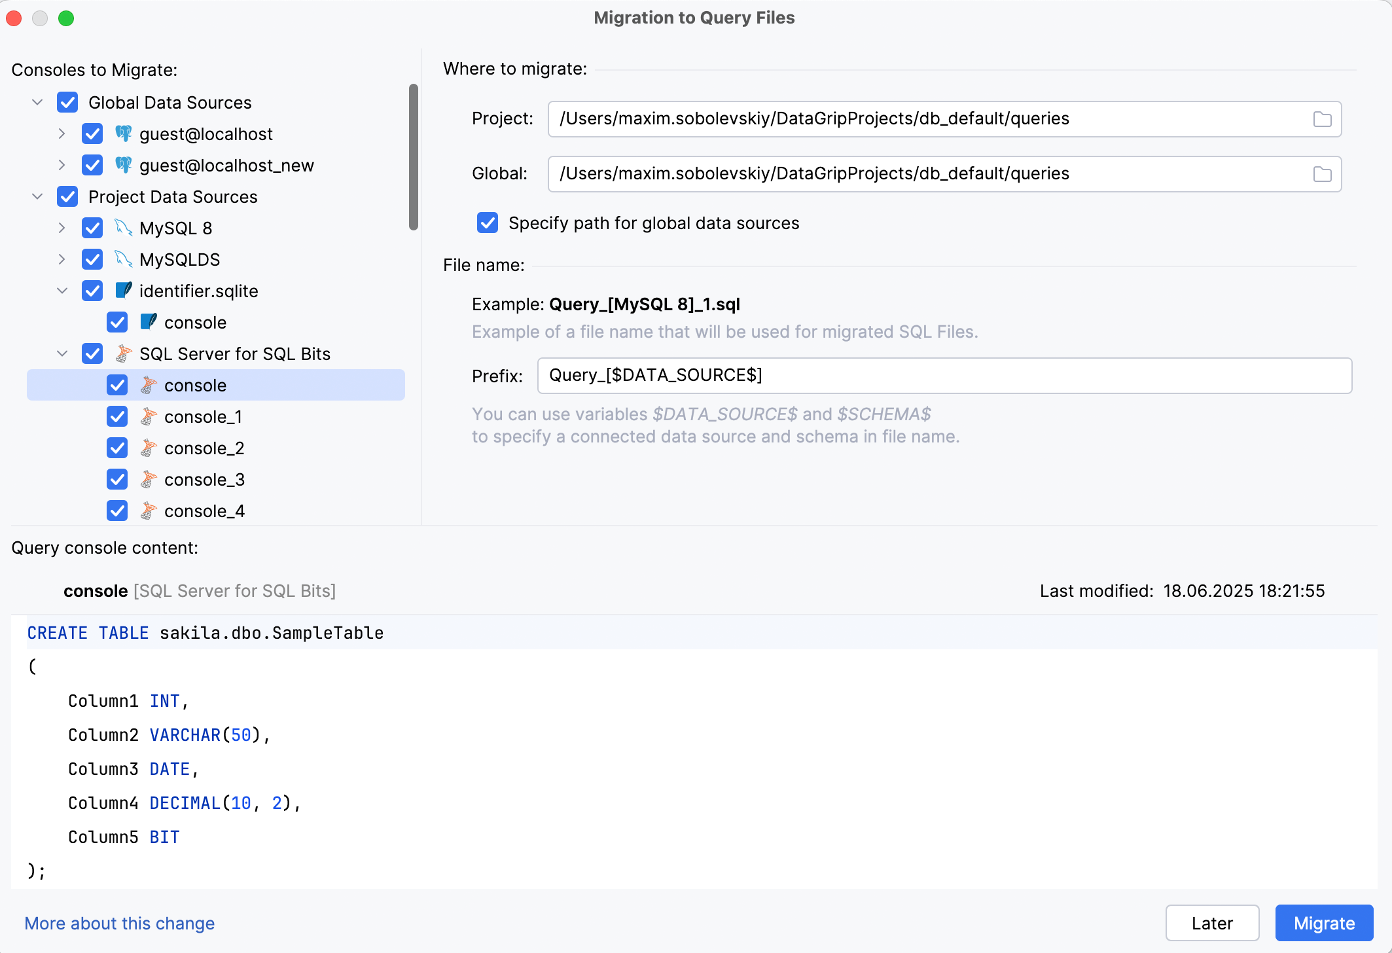Collapse the SQL Server for SQL Bits node
The height and width of the screenshot is (953, 1392).
coord(62,354)
